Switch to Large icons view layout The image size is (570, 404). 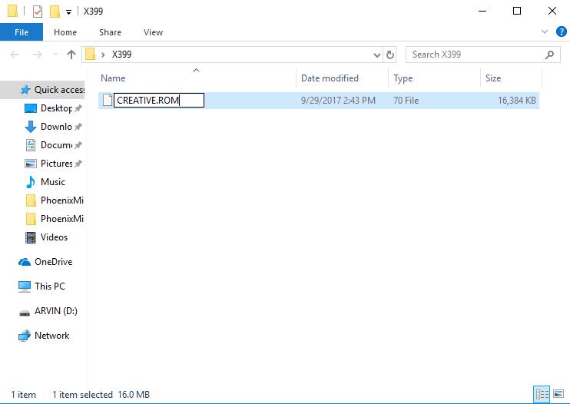[x=558, y=395]
